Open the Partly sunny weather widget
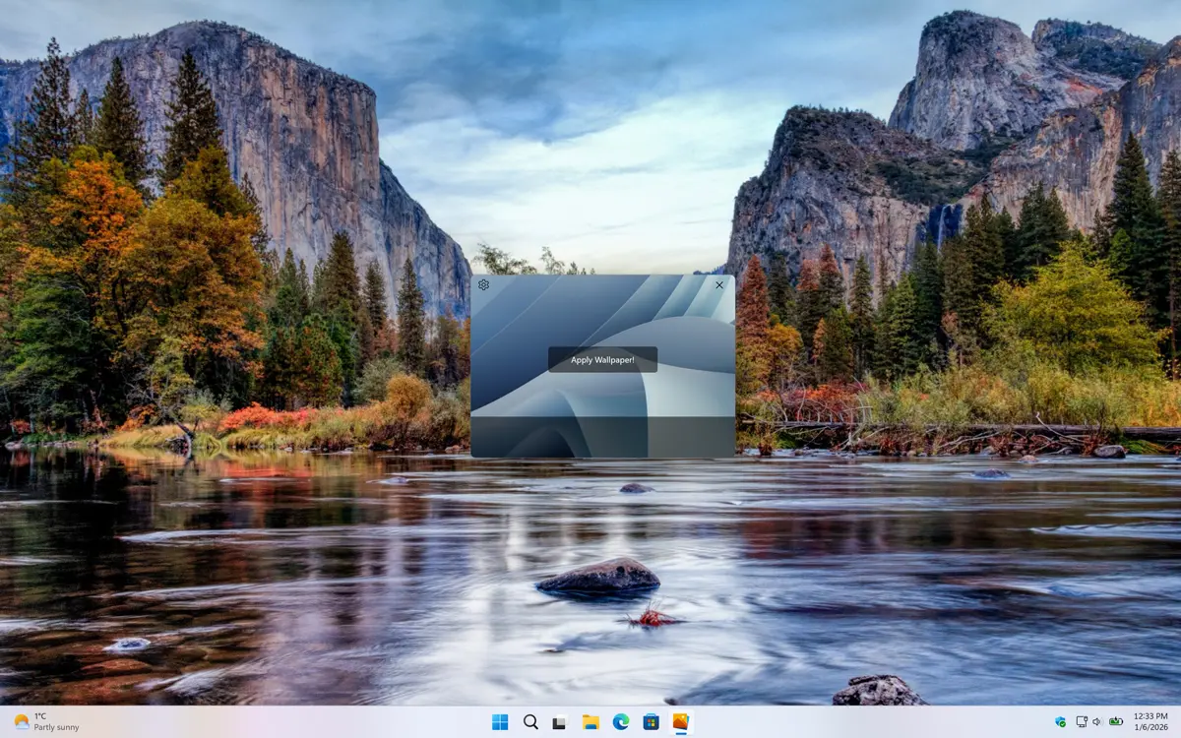The height and width of the screenshot is (738, 1181). [x=46, y=722]
